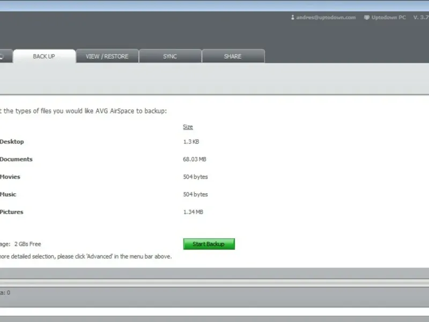The image size is (429, 322).
Task: Click the 504 bytes size for Music
Action: pyautogui.click(x=195, y=194)
